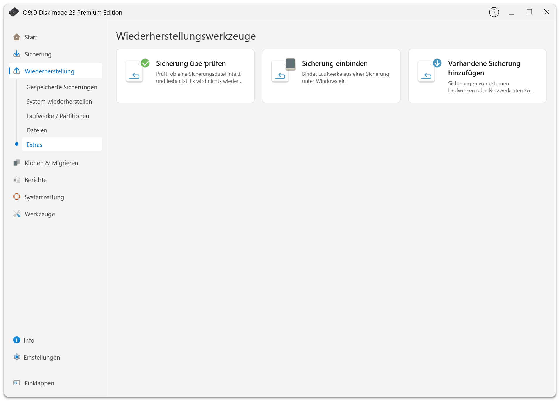Open the Sicherung überprüfen card title
The height and width of the screenshot is (401, 560).
pos(191,63)
